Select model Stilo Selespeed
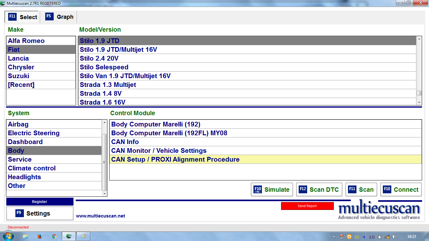The height and width of the screenshot is (241, 429). click(247, 67)
